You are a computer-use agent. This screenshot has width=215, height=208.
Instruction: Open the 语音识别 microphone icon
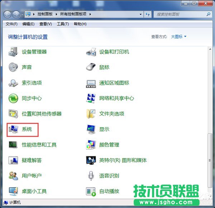tap(91, 176)
